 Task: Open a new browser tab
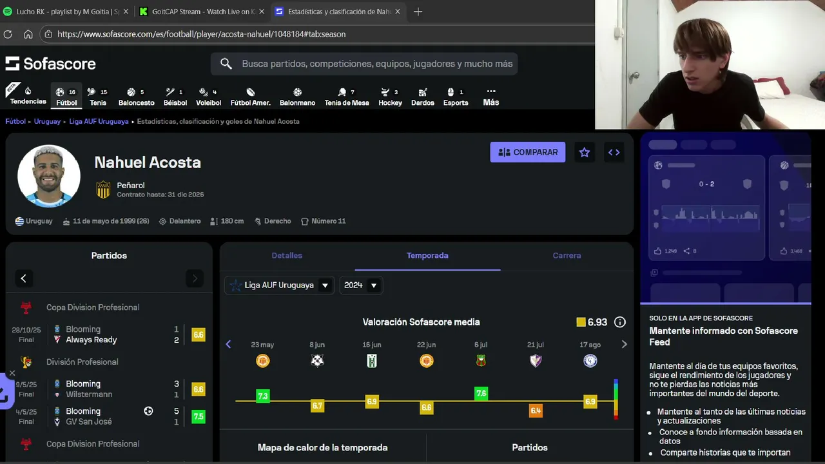click(x=418, y=12)
